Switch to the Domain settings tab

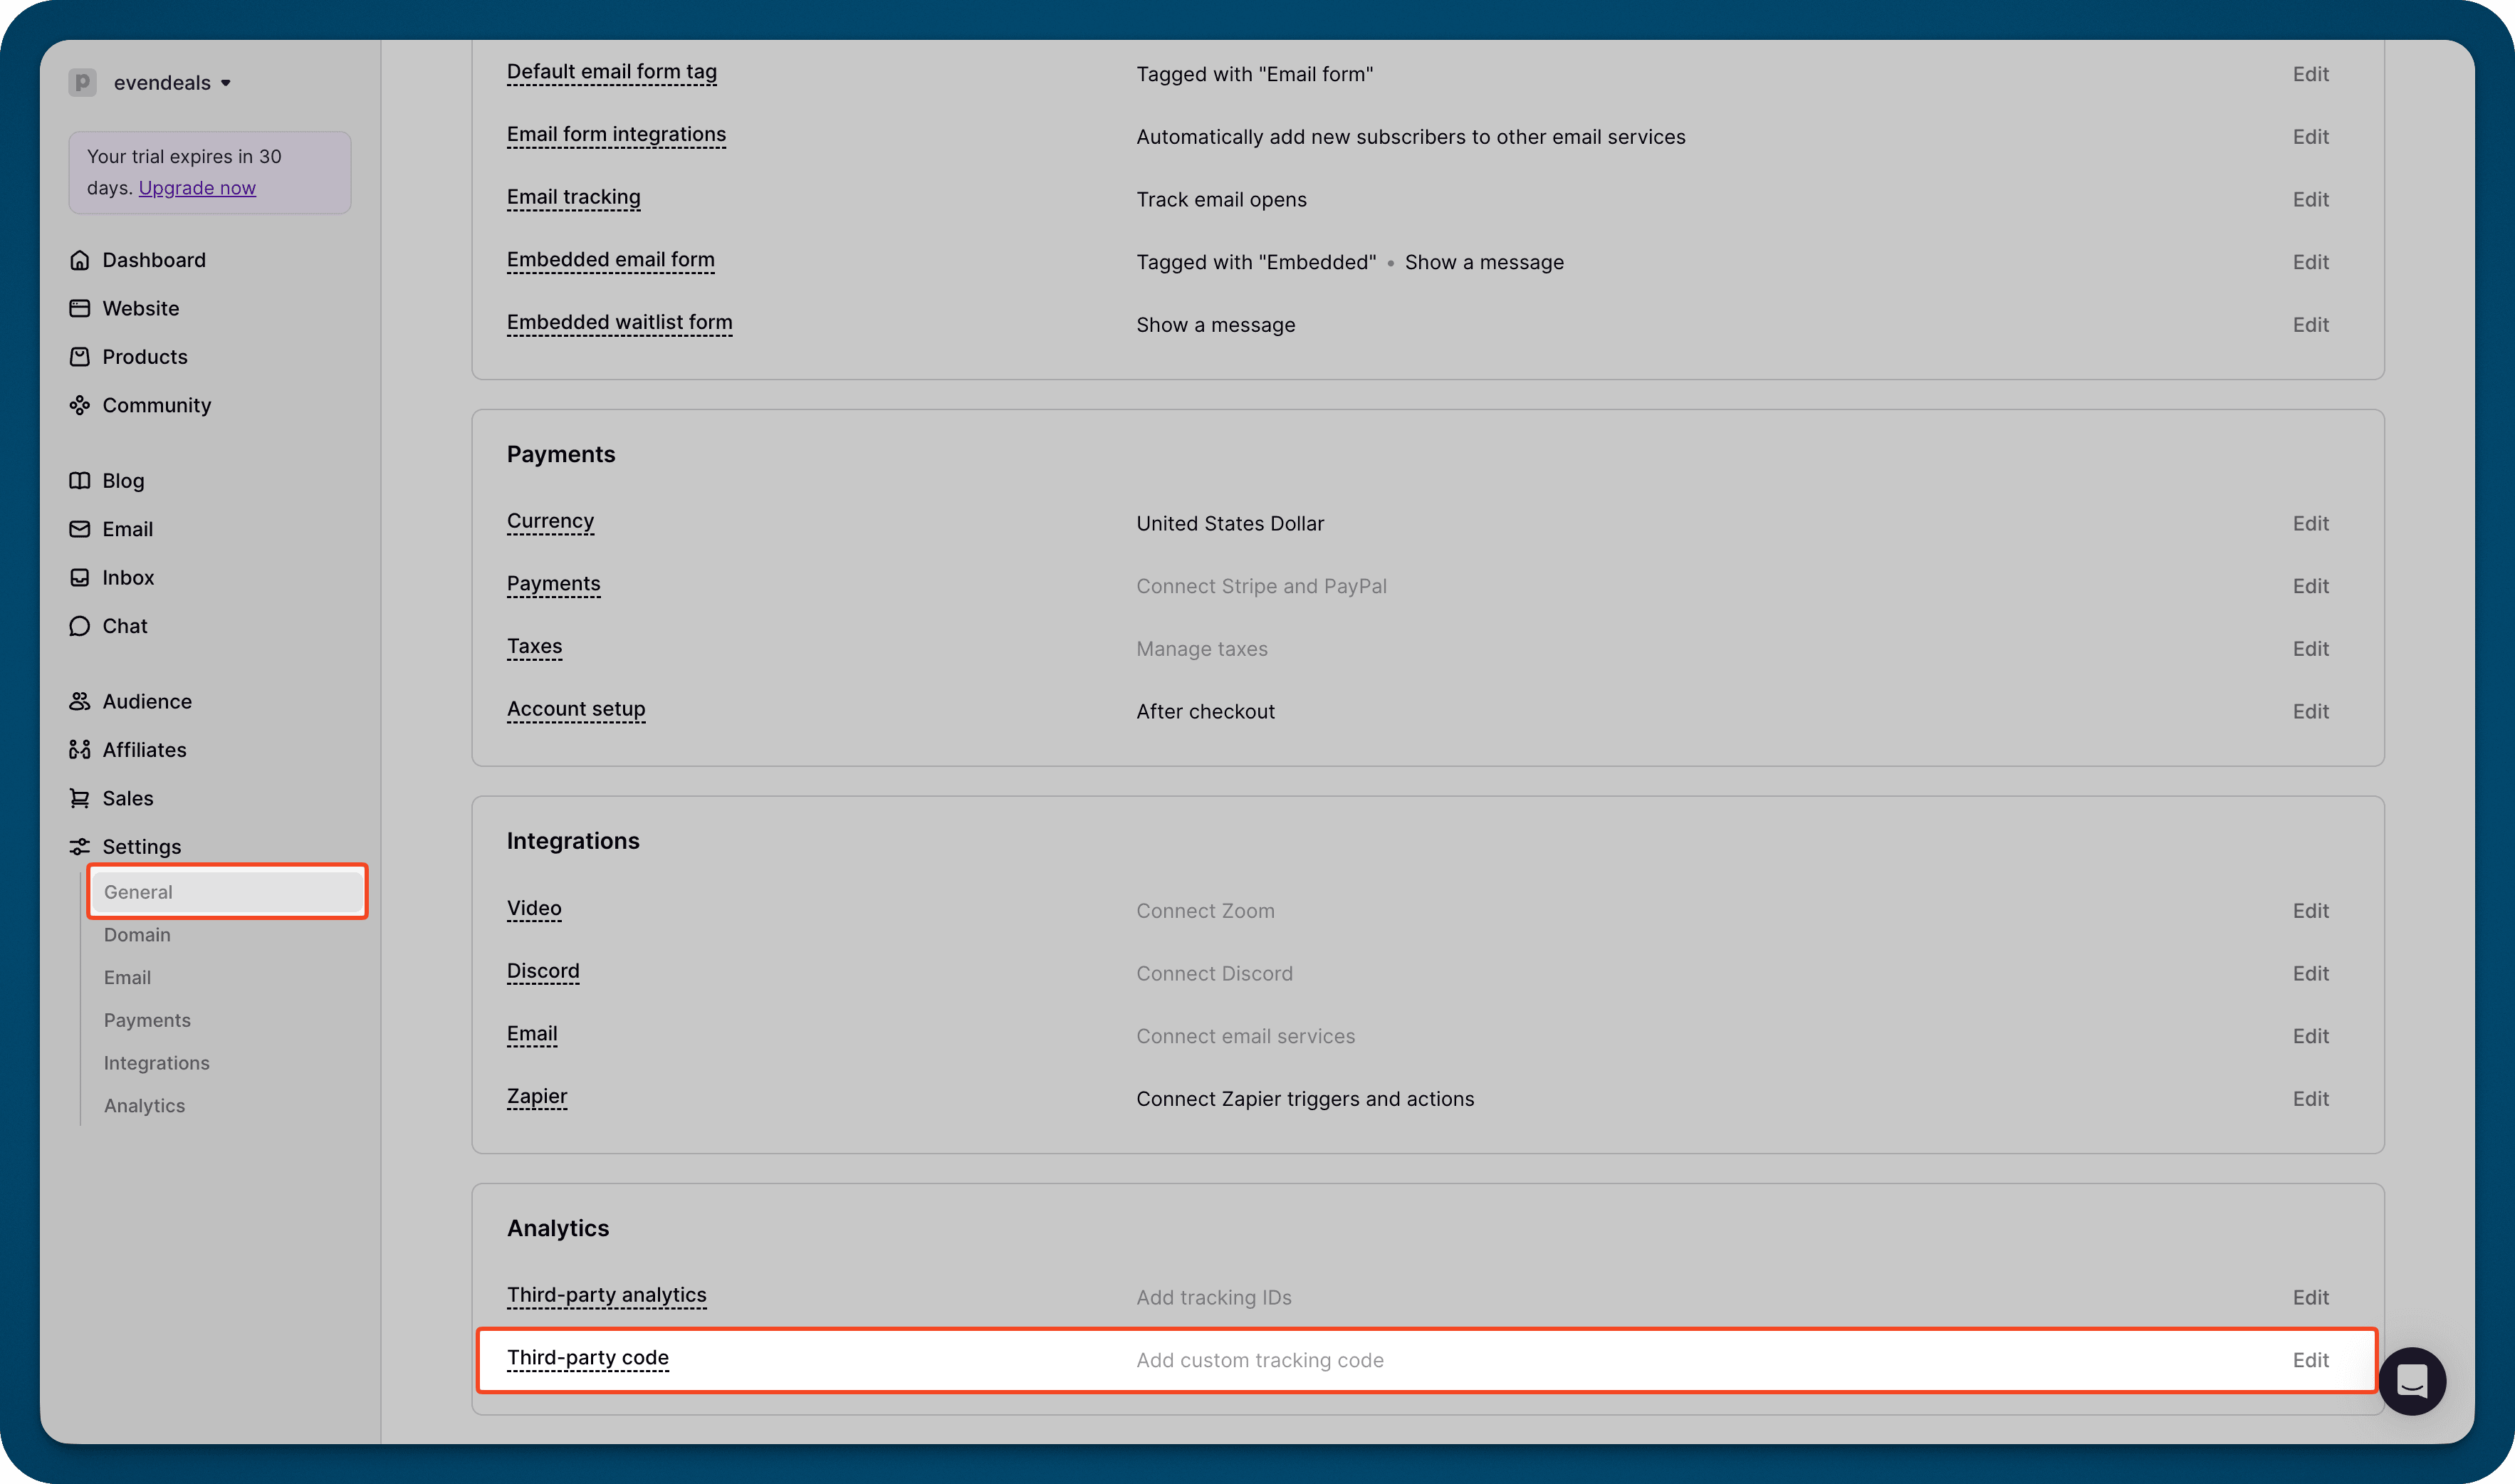137,934
